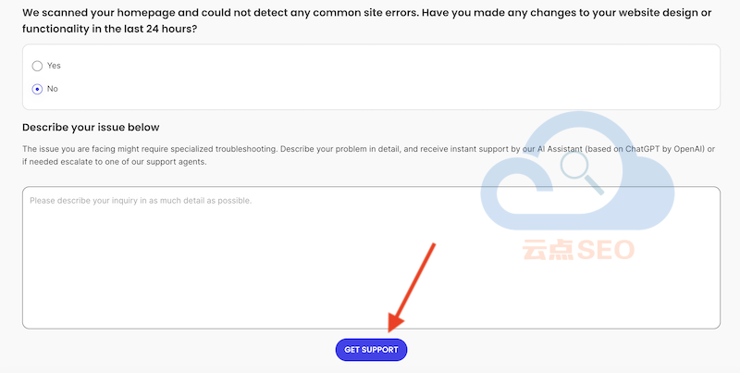740x373 pixels.
Task: Click the "No" option label text
Action: (53, 89)
